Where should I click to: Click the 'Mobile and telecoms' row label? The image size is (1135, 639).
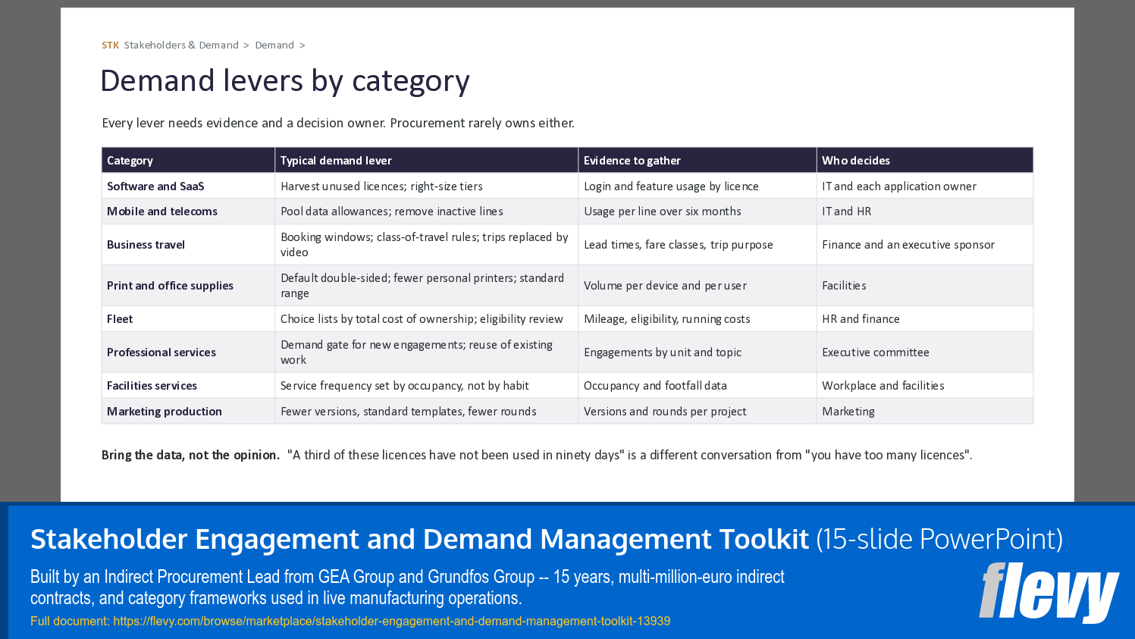tap(162, 211)
